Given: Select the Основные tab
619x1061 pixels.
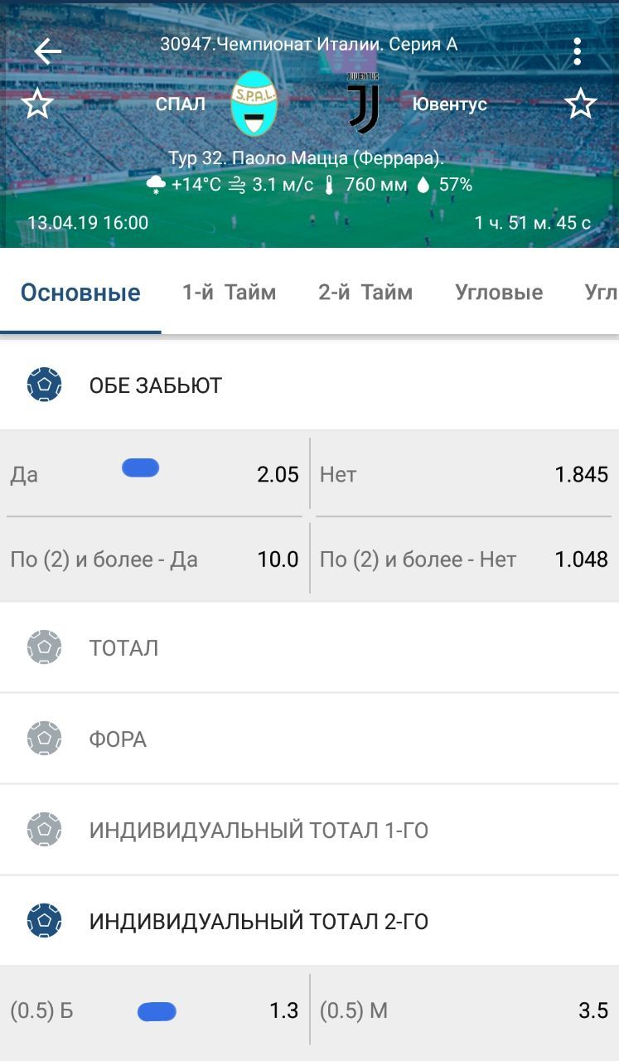Looking at the screenshot, I should (x=80, y=293).
